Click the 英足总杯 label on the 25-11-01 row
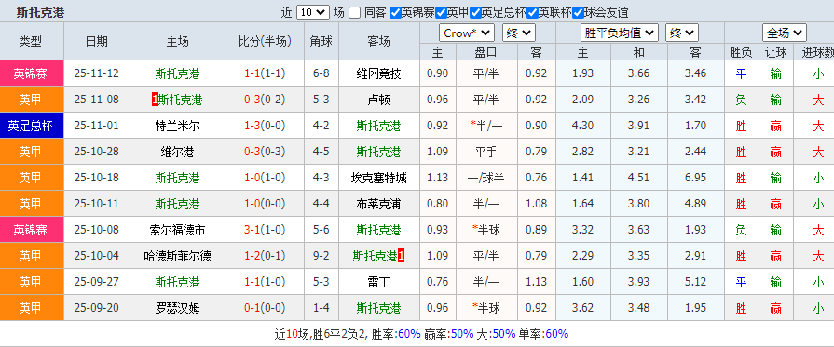This screenshot has width=834, height=347. (x=32, y=126)
